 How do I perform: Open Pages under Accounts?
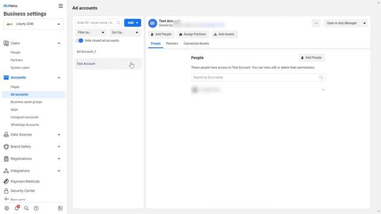pyautogui.click(x=15, y=87)
